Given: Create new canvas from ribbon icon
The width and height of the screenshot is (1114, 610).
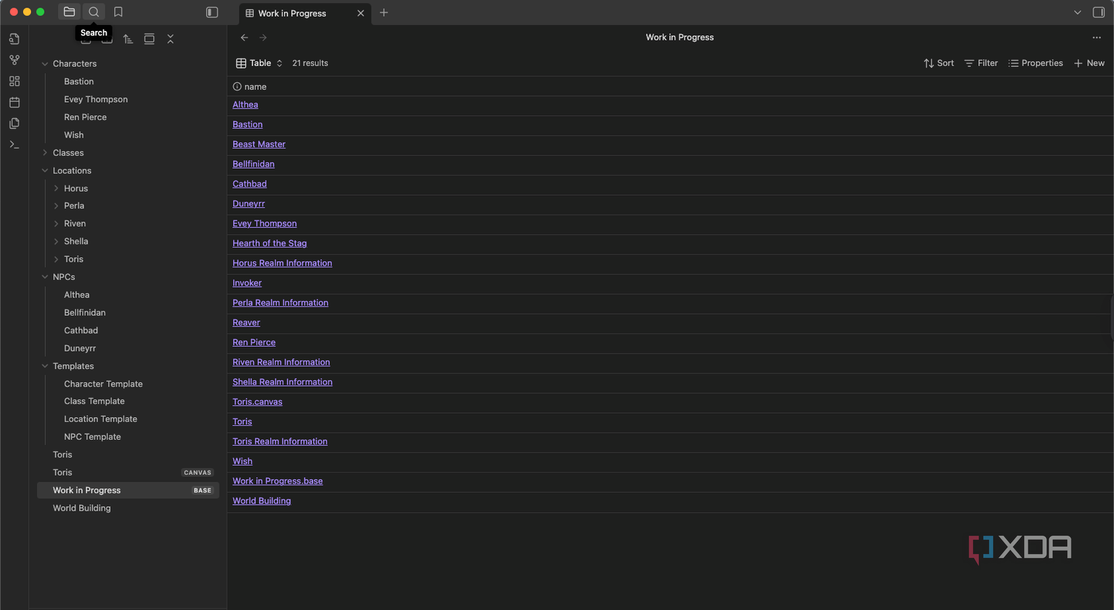Looking at the screenshot, I should pyautogui.click(x=14, y=81).
